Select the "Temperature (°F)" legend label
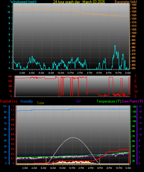 pos(109,101)
